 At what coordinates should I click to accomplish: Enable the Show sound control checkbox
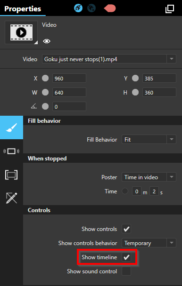tap(126, 271)
